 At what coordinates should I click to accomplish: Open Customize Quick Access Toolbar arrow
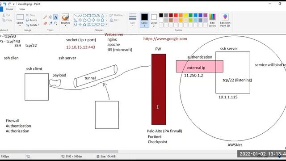point(14,4)
